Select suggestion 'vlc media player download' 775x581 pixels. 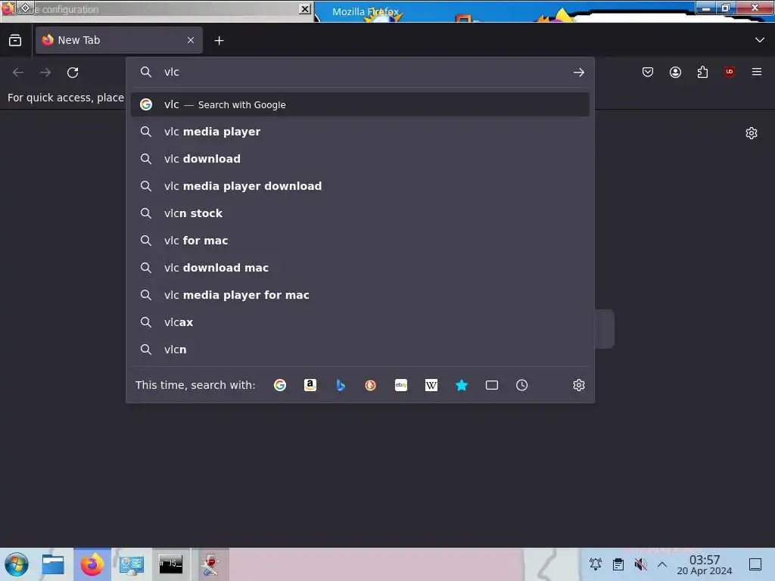359,186
